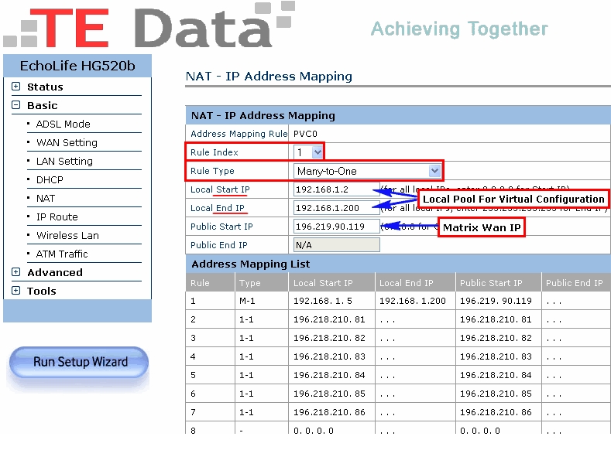The width and height of the screenshot is (611, 457).
Task: Click the Public Start IP field
Action: pos(336,227)
